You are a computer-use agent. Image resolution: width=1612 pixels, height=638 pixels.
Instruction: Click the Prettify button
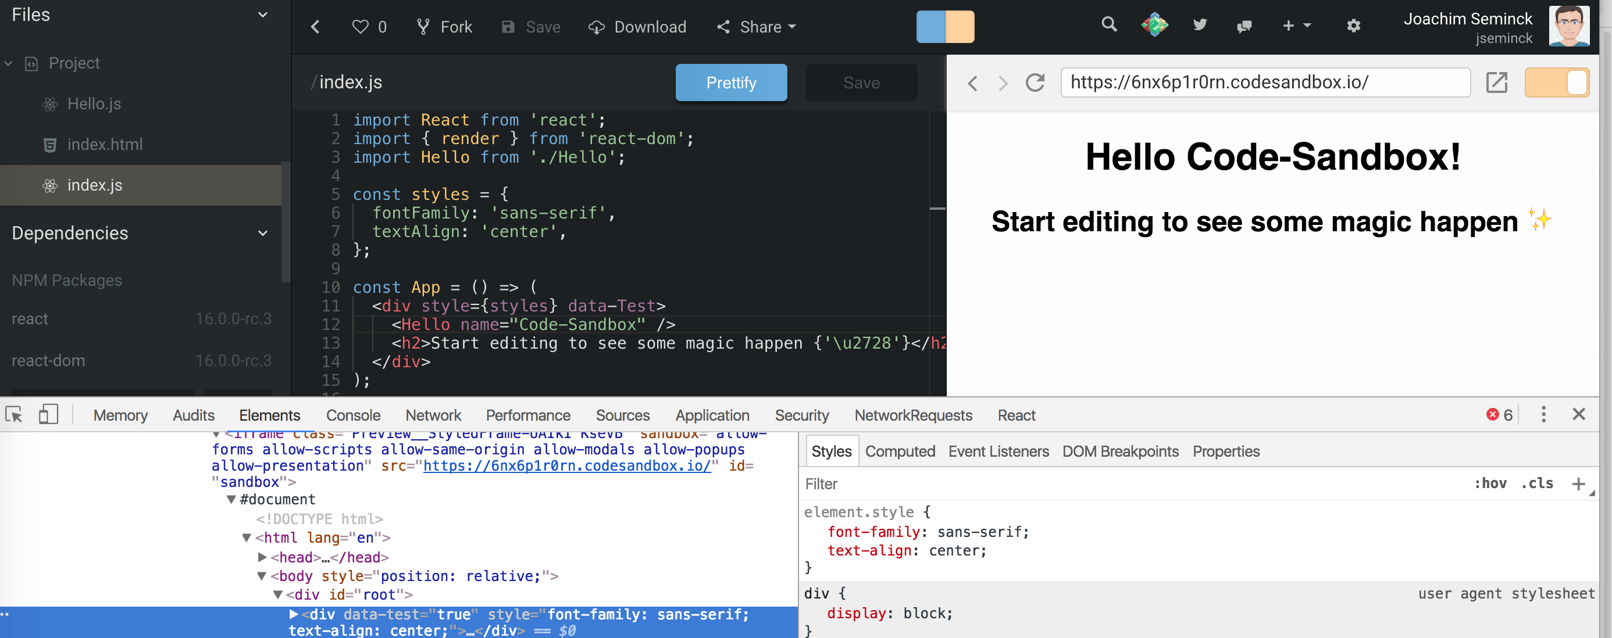pyautogui.click(x=731, y=83)
